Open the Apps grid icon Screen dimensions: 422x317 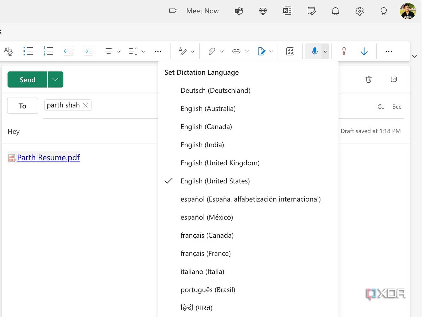290,51
